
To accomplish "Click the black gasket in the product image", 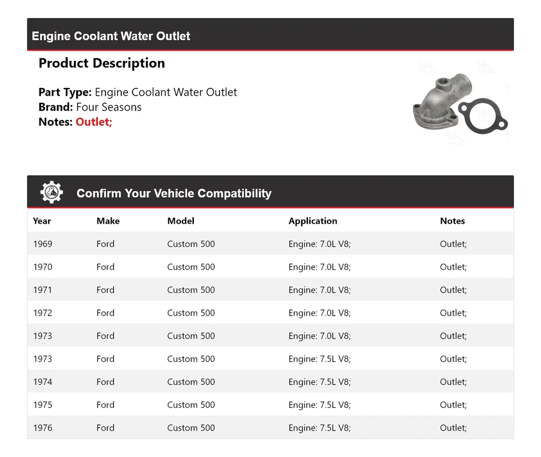I will 484,120.
